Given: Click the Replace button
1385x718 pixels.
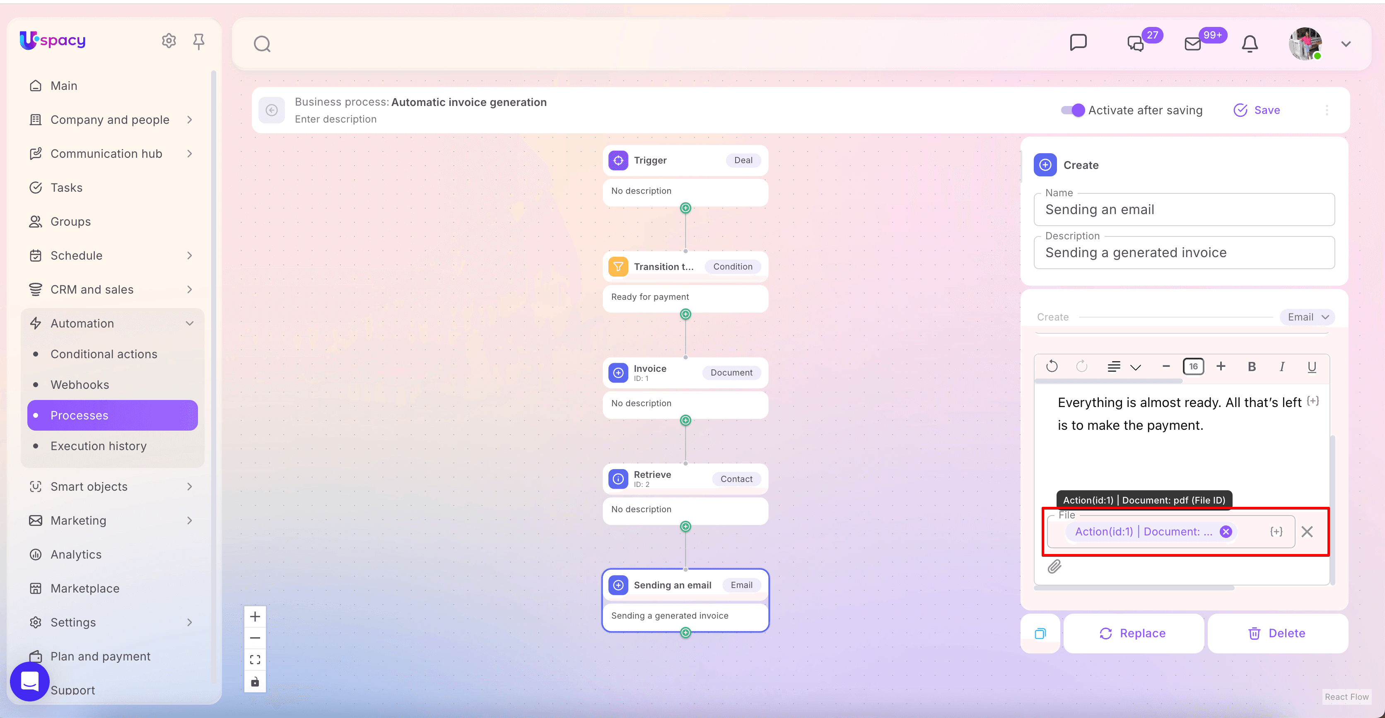Looking at the screenshot, I should [1133, 634].
